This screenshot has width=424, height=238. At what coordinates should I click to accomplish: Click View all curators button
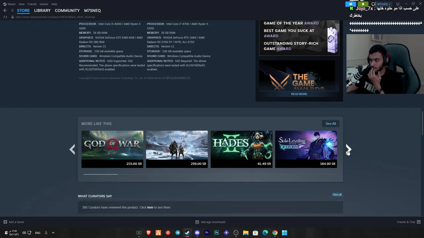tap(337, 195)
